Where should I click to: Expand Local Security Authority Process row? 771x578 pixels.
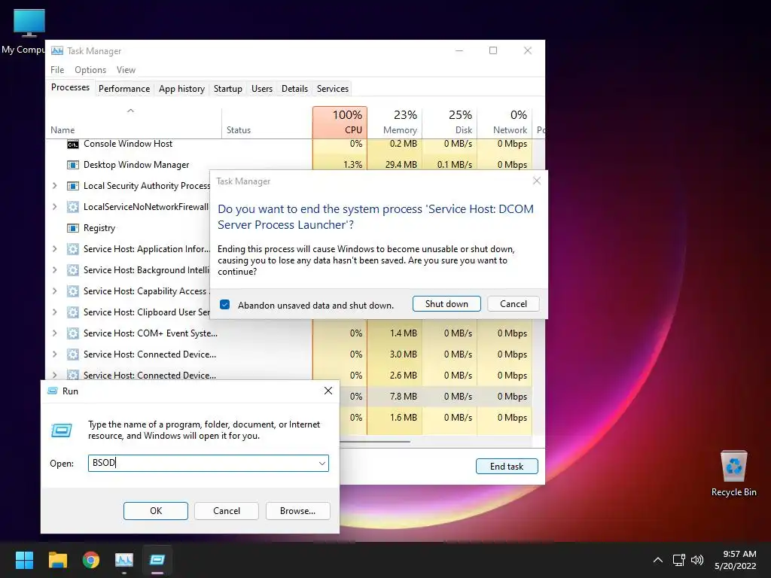tap(54, 186)
